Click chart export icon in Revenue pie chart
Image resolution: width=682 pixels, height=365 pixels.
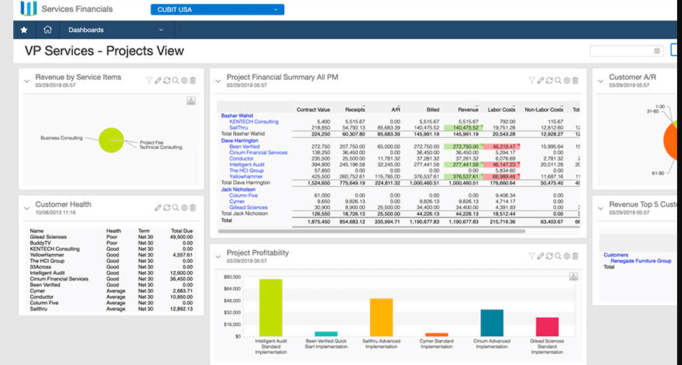[191, 101]
